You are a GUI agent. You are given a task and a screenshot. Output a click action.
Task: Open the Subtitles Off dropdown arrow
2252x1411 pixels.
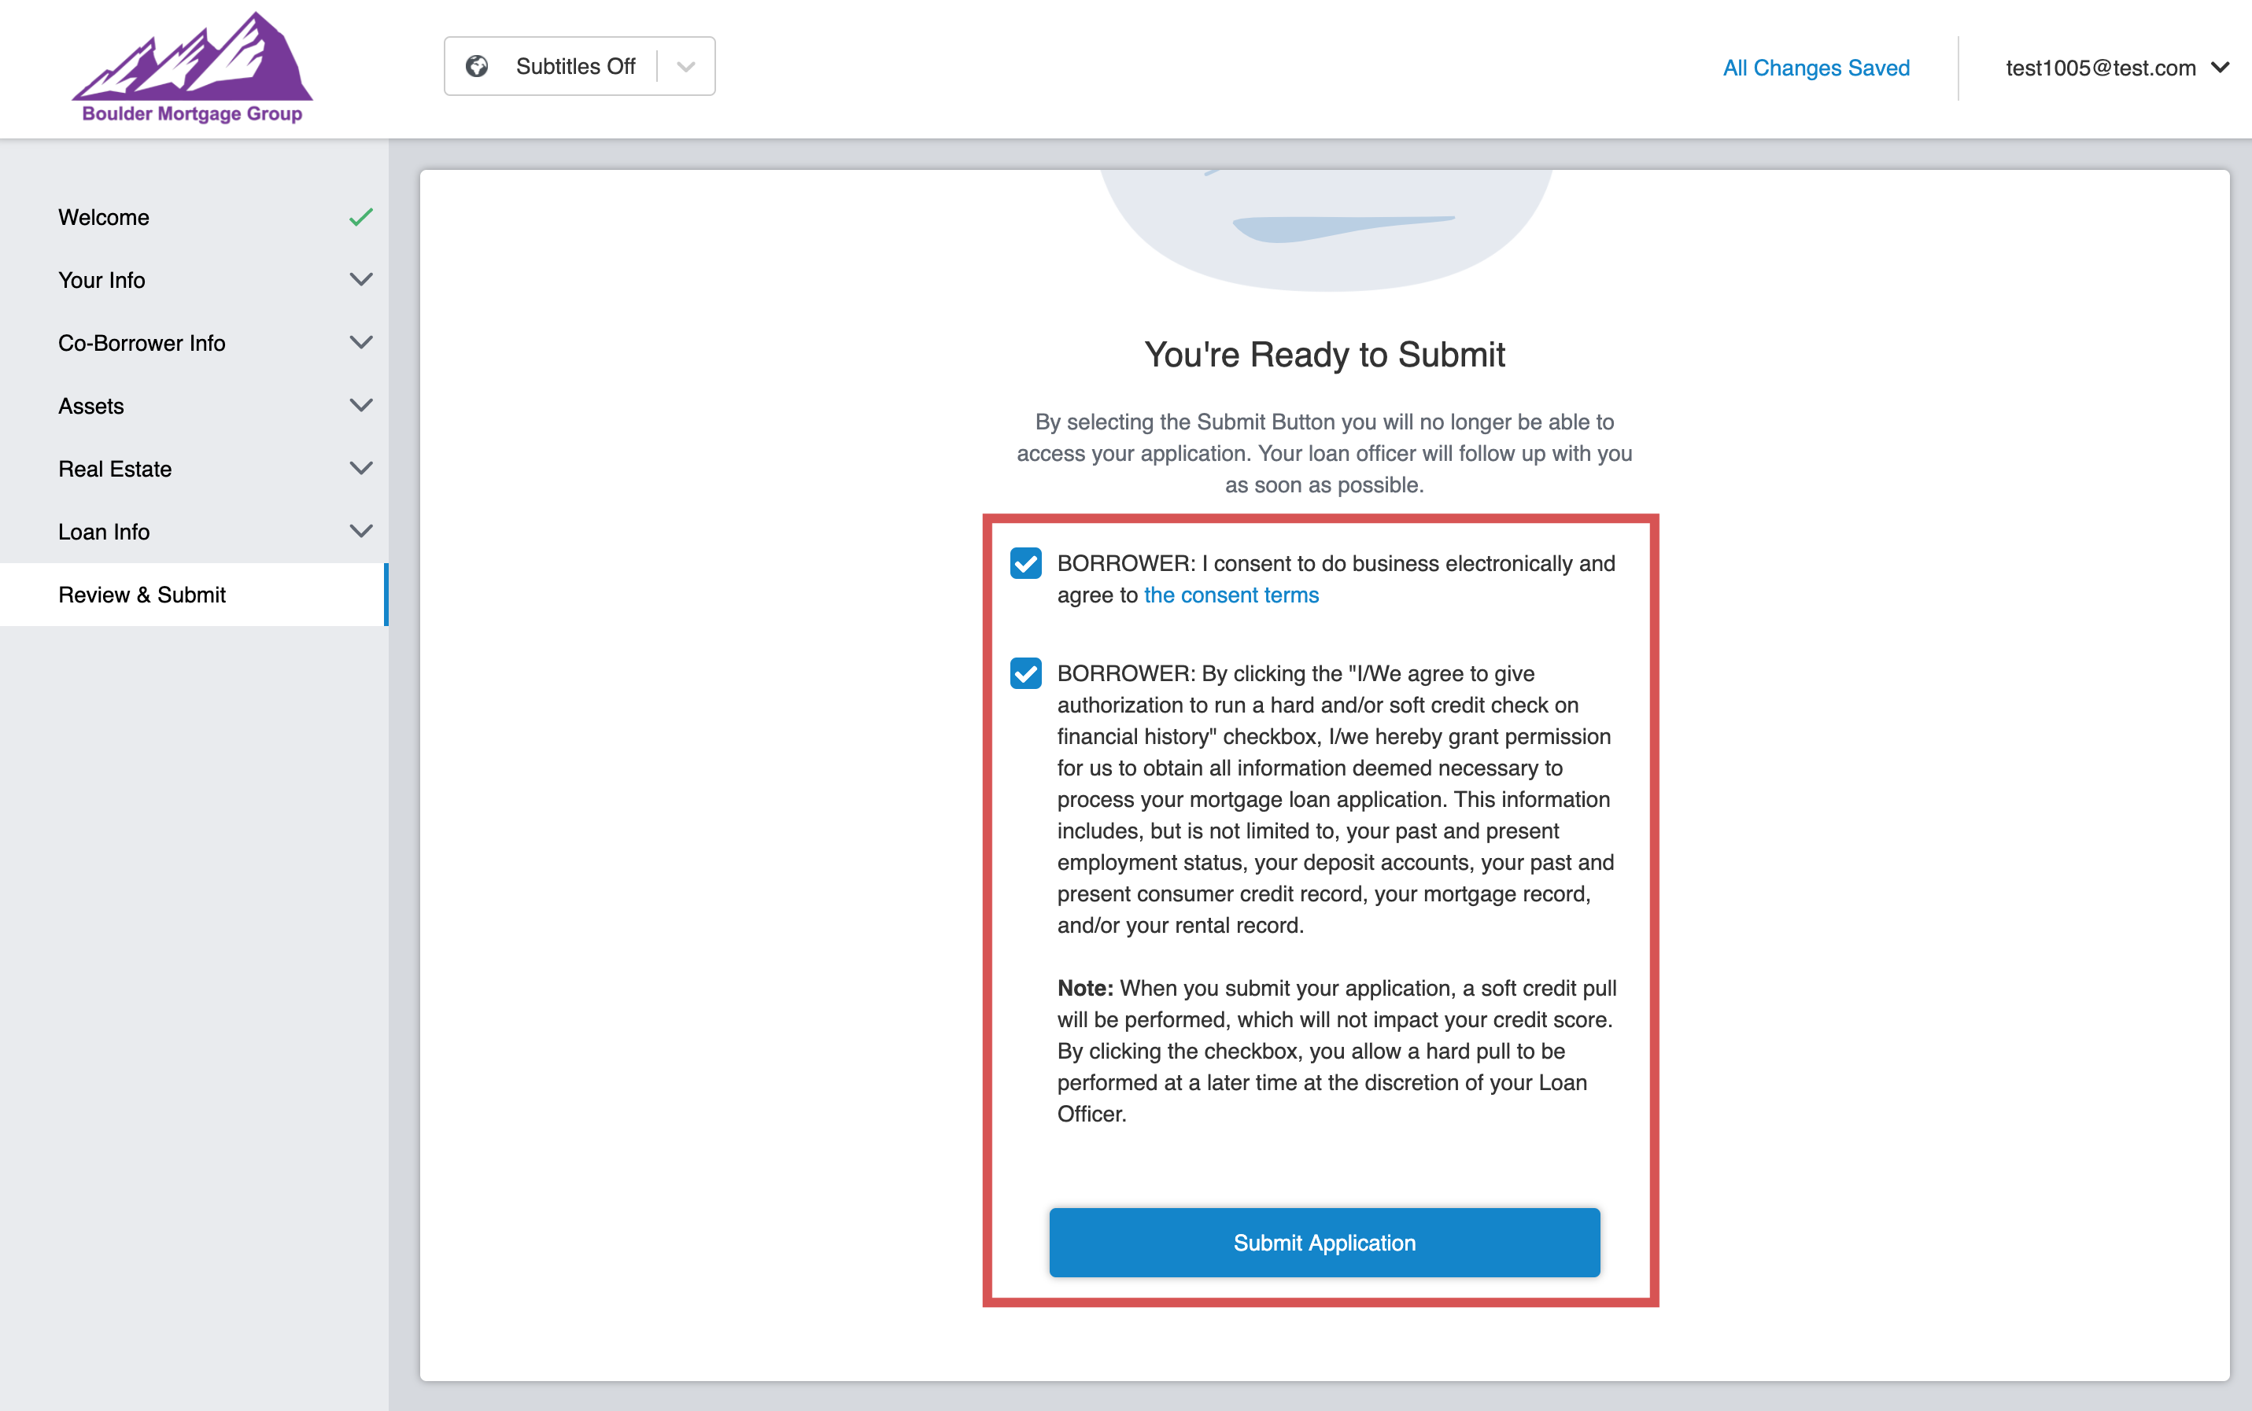(686, 66)
